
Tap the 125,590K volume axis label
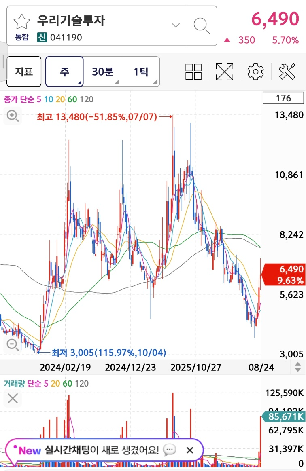click(x=285, y=393)
